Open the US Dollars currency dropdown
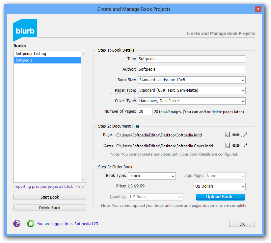 220,186
